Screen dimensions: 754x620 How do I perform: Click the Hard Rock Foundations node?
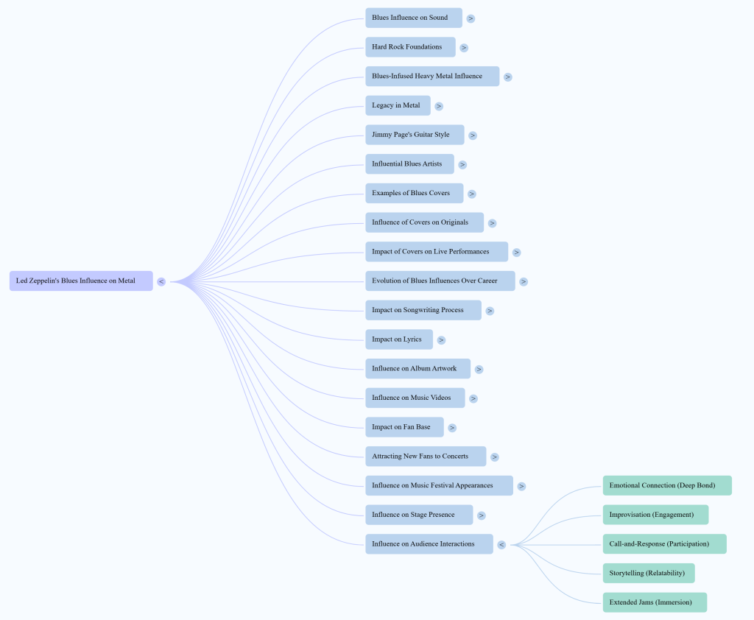[411, 47]
